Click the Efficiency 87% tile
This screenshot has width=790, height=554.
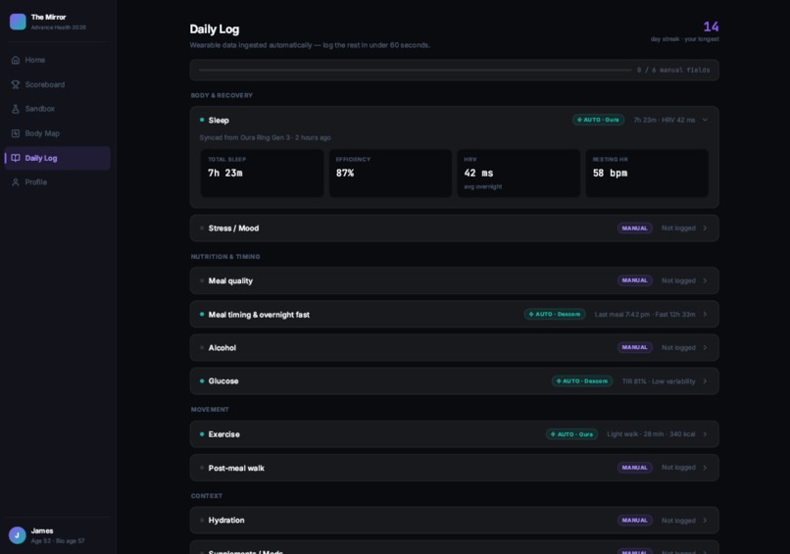tap(390, 173)
